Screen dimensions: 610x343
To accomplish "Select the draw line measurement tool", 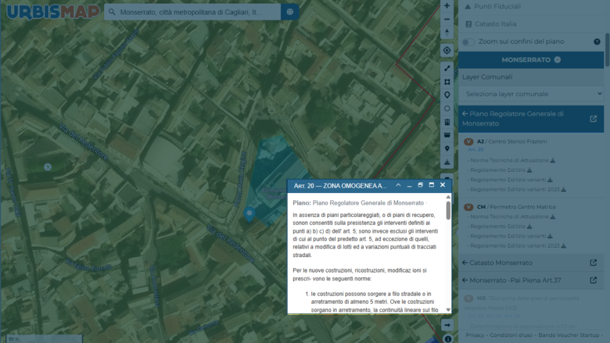I will 447,69.
